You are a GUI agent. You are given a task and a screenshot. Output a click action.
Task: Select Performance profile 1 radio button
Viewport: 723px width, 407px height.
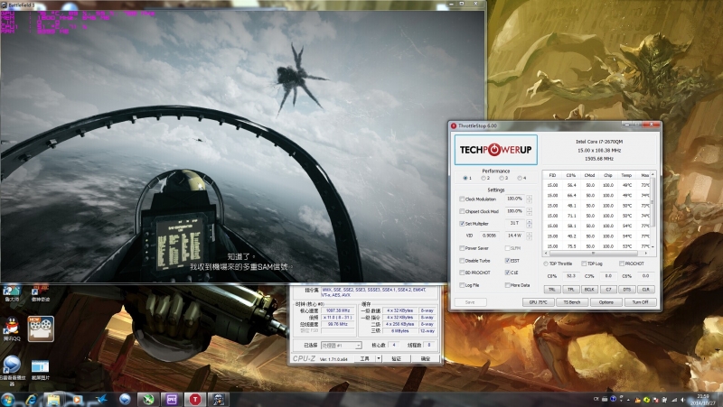[x=465, y=178]
